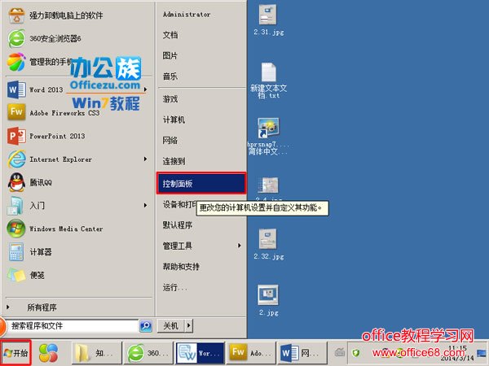This screenshot has width=489, height=366.
Task: Open 图片 Pictures in Start menu
Action: [170, 55]
